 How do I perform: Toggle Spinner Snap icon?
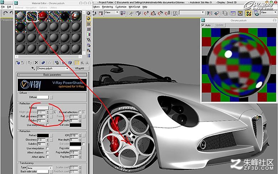click(168, 13)
